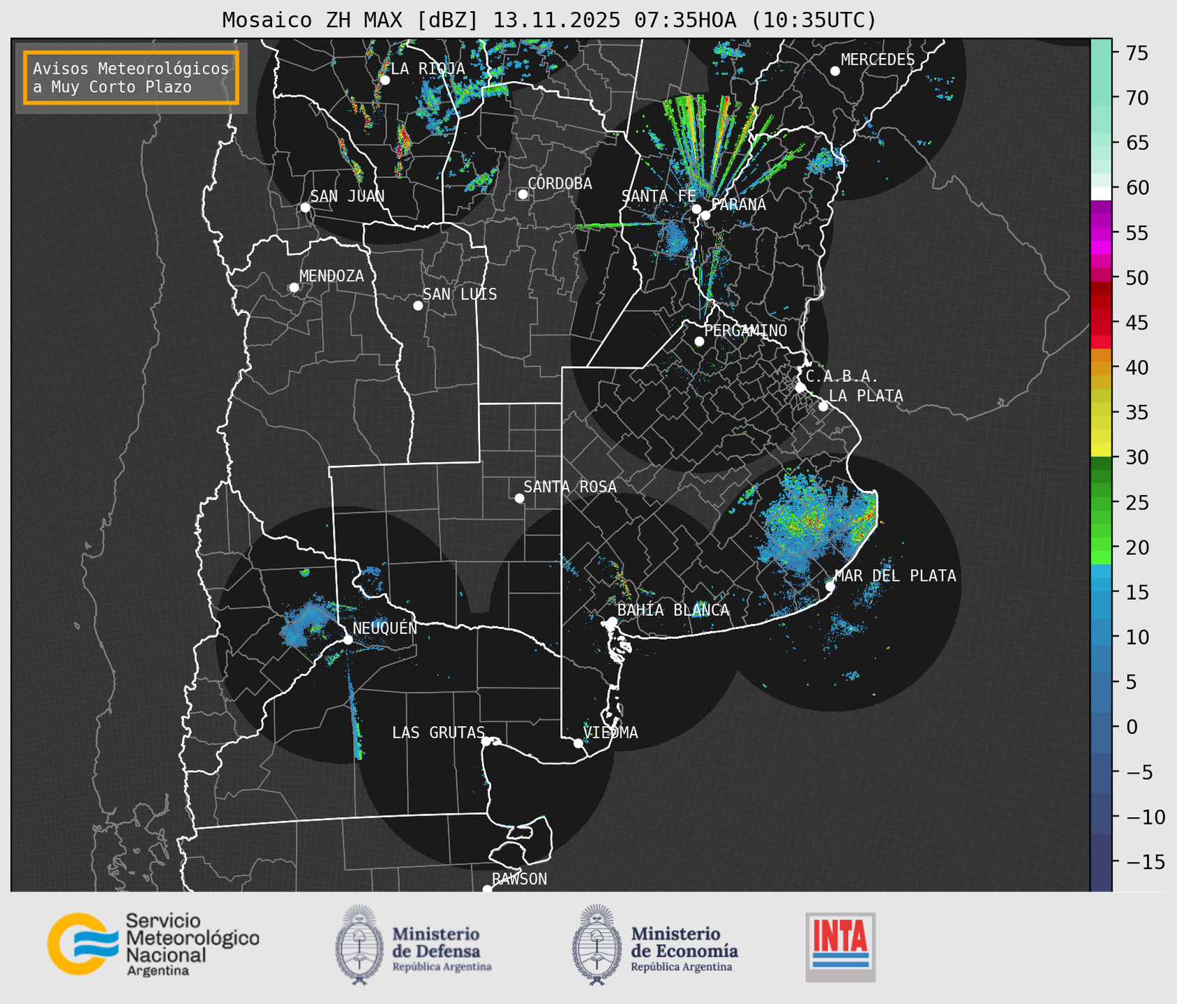
Task: Click the CÓRDOBA city label
Action: click(560, 184)
